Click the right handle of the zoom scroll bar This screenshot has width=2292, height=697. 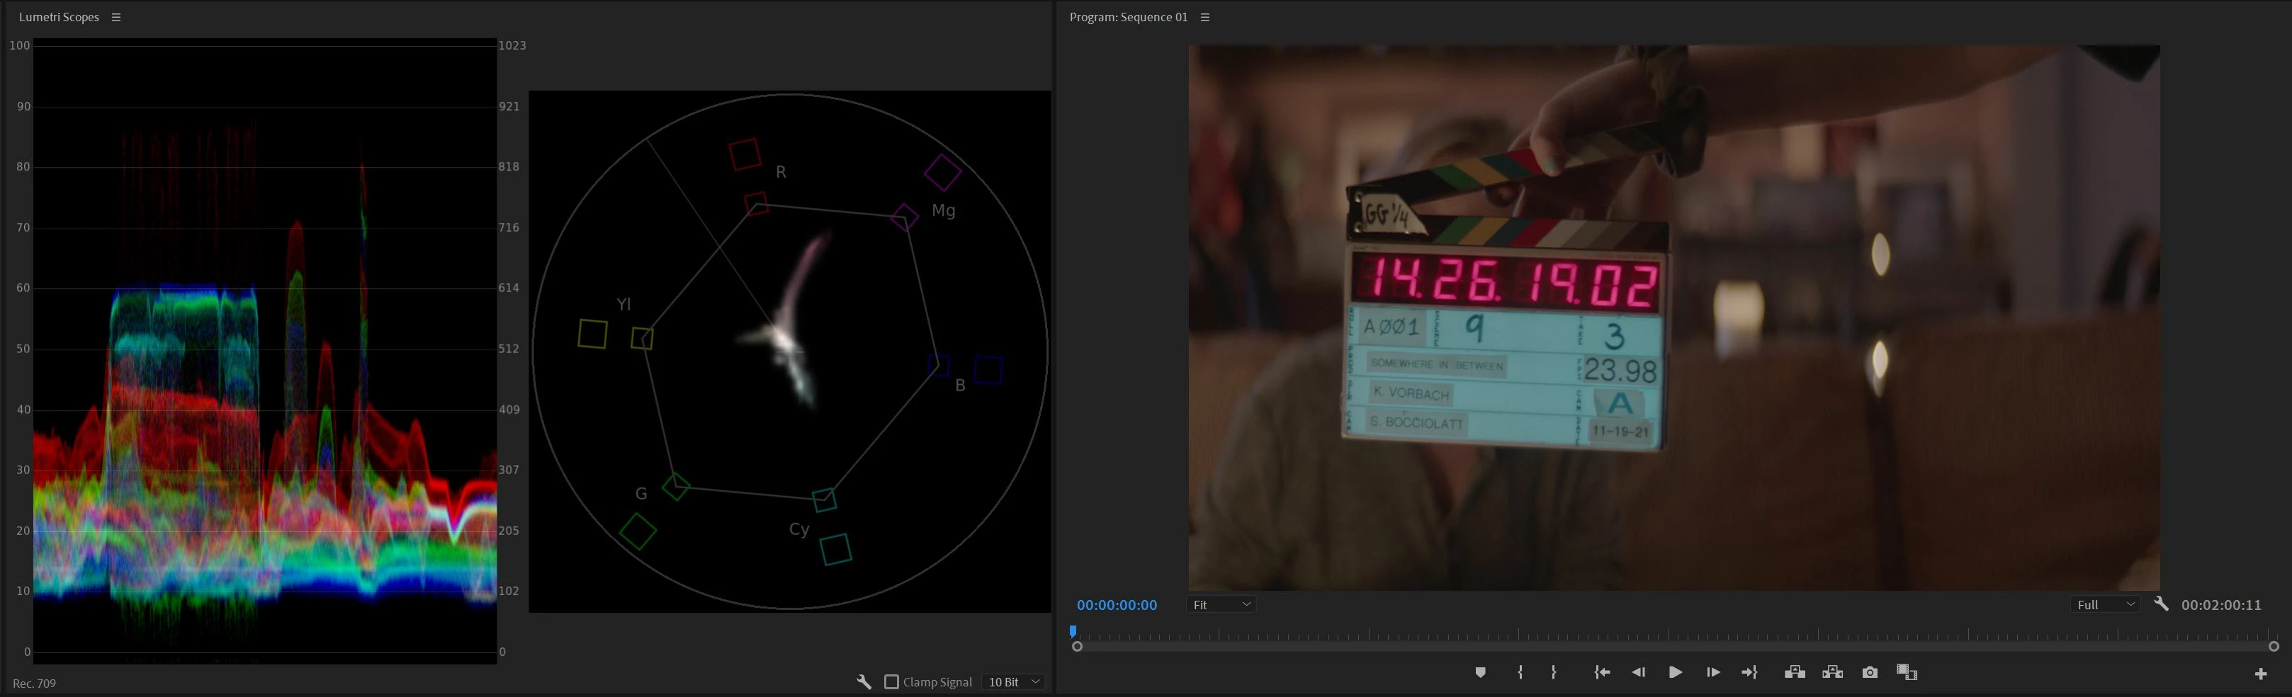(2274, 646)
